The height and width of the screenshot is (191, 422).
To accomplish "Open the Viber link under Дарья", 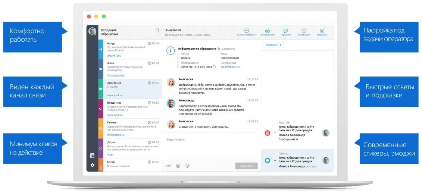I will 110,155.
